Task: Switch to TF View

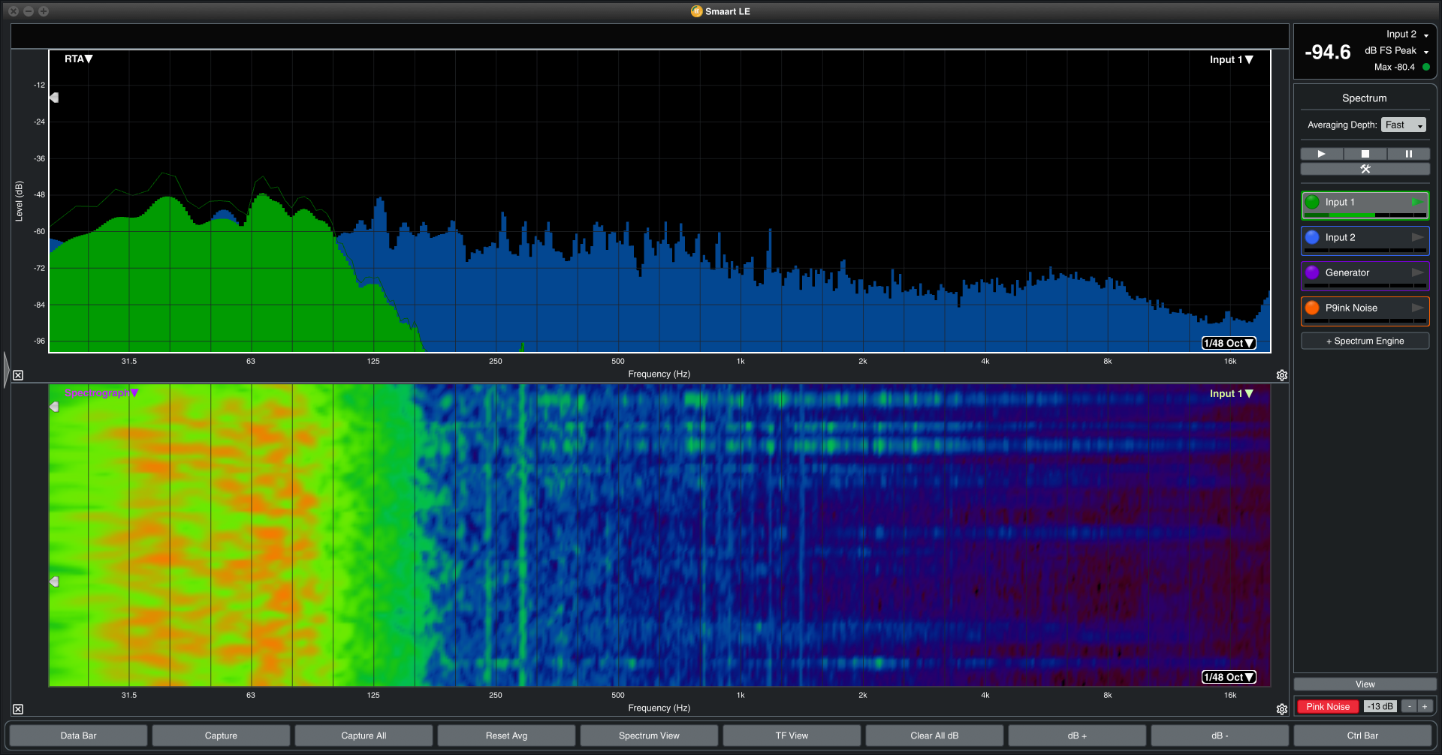Action: (792, 735)
